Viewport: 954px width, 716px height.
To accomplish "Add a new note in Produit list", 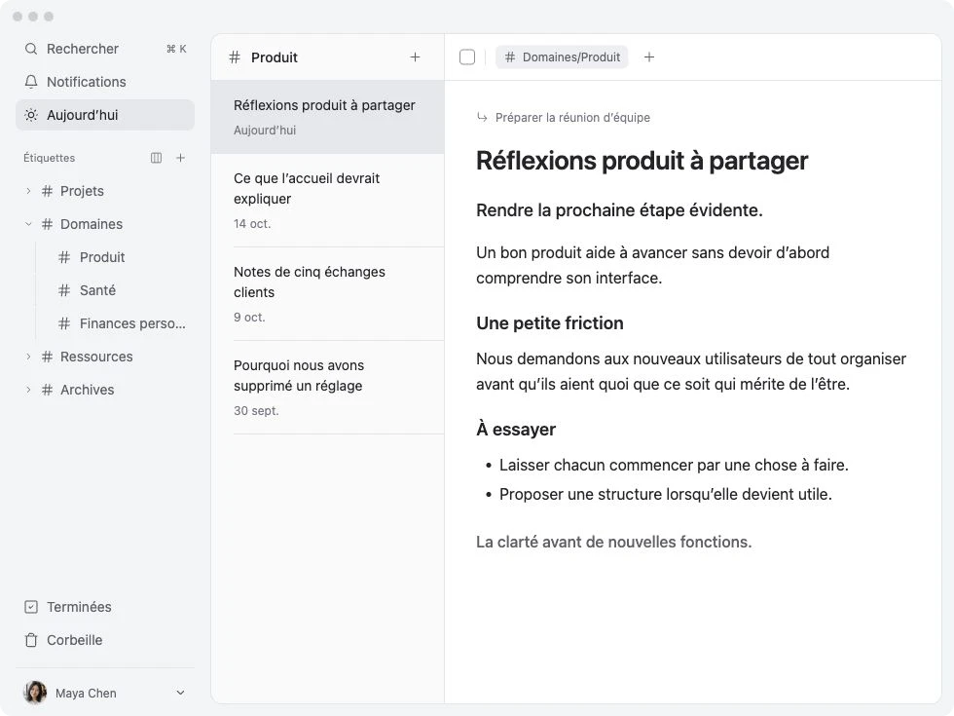I will [x=415, y=57].
